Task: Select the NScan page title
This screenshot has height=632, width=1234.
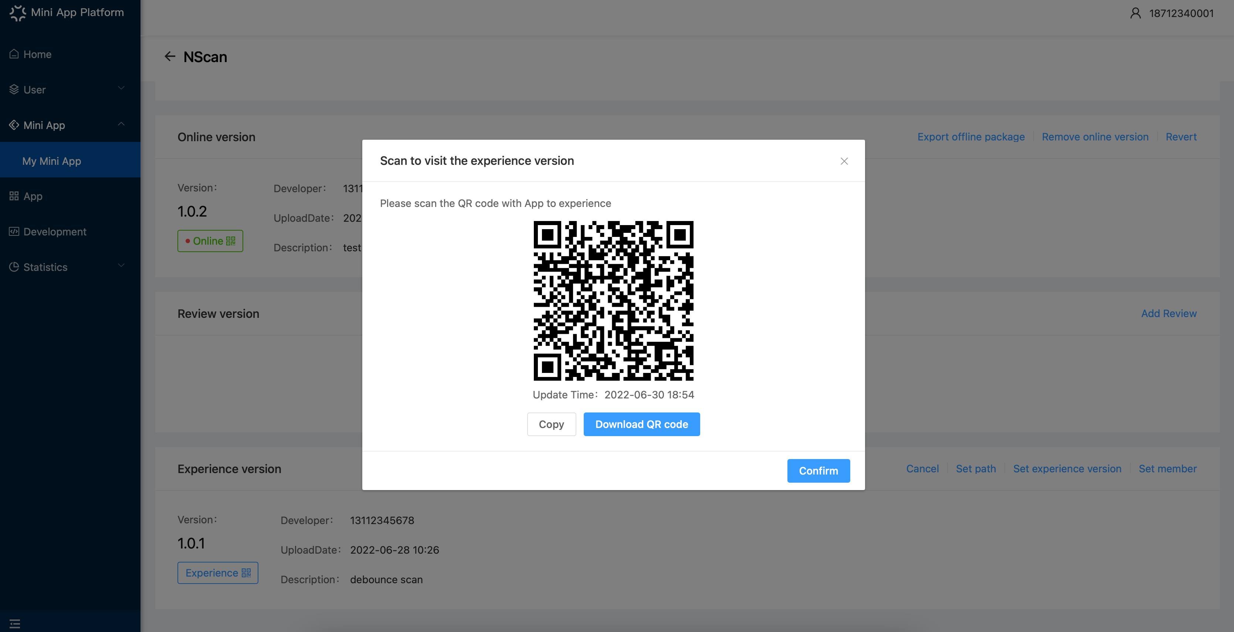Action: pos(205,57)
